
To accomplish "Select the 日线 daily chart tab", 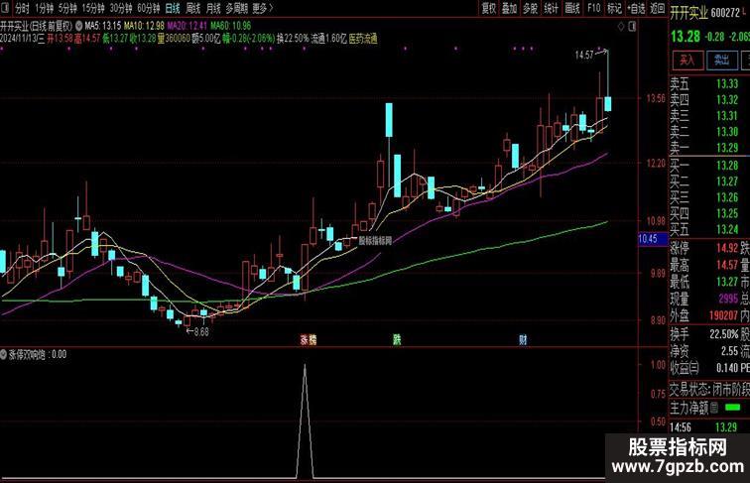I will (x=173, y=8).
